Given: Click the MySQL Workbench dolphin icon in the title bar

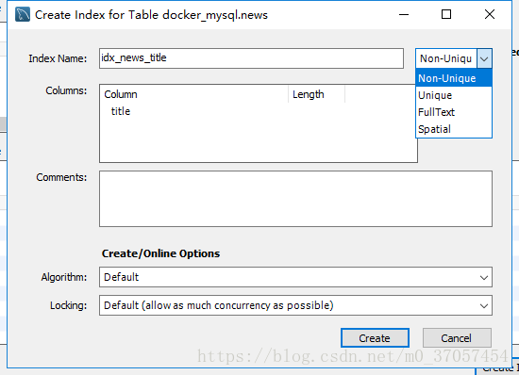Looking at the screenshot, I should pyautogui.click(x=23, y=14).
